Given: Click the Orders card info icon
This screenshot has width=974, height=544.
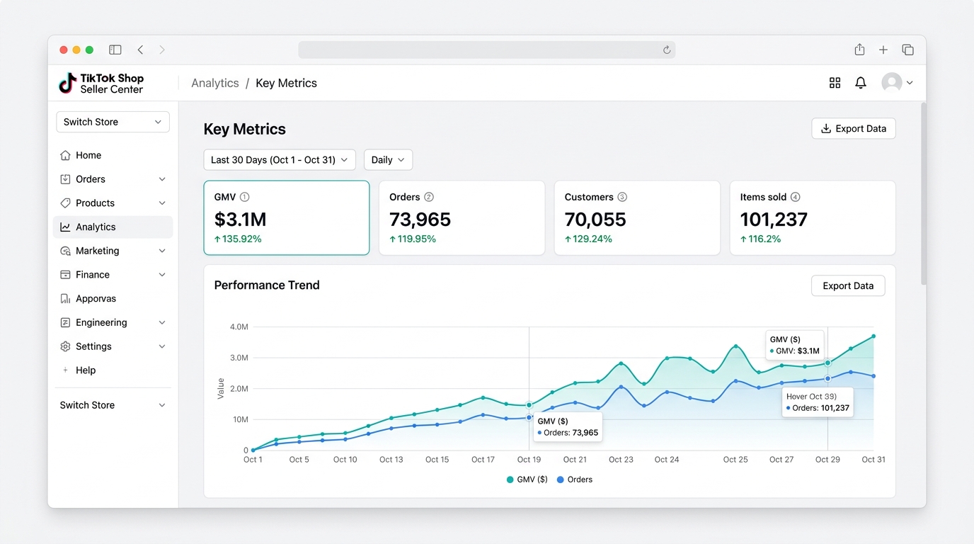Looking at the screenshot, I should point(429,197).
